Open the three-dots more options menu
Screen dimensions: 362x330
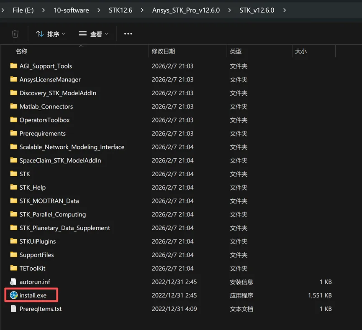point(128,34)
